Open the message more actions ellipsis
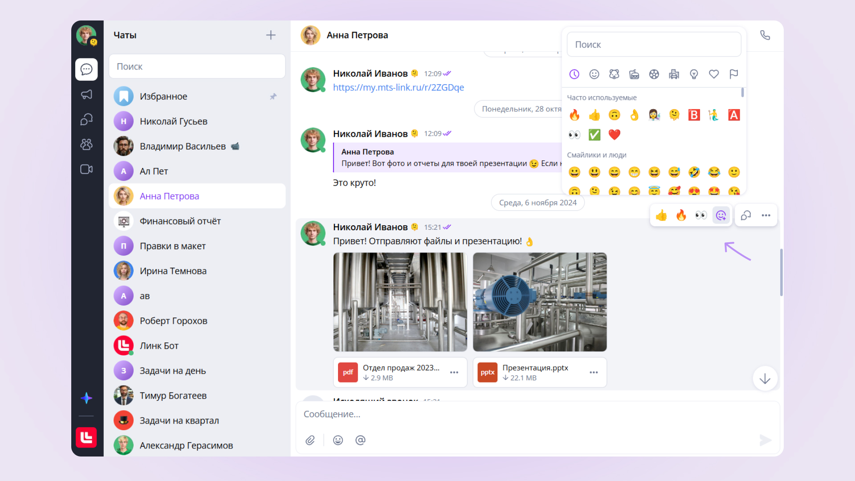Screen dimensions: 855x481 point(766,216)
